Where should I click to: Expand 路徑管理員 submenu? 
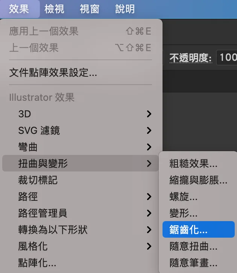coord(80,213)
